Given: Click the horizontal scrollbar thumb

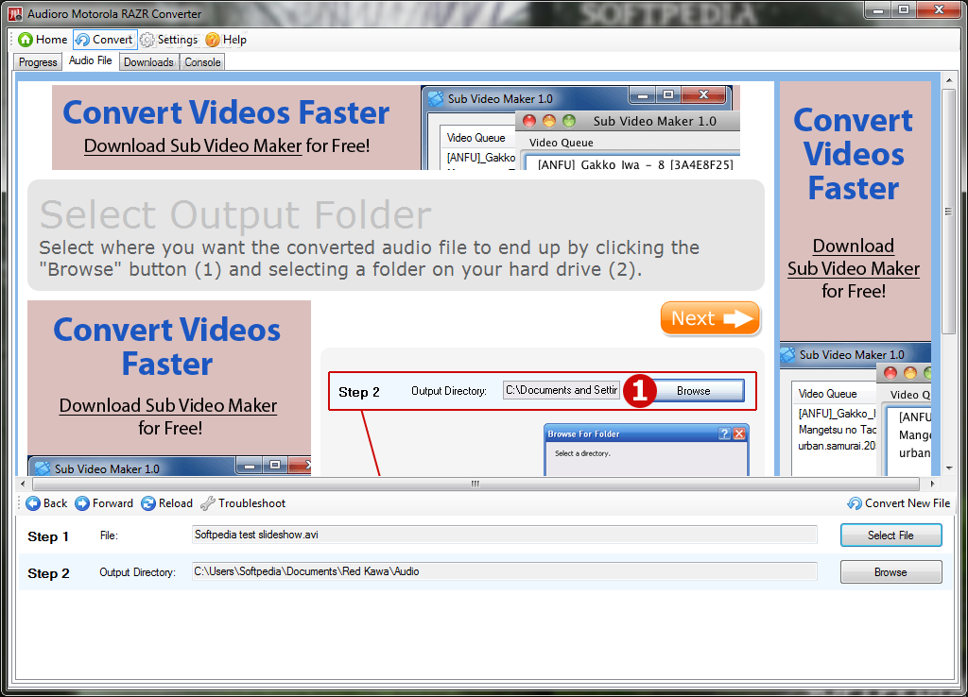Looking at the screenshot, I should click(475, 484).
